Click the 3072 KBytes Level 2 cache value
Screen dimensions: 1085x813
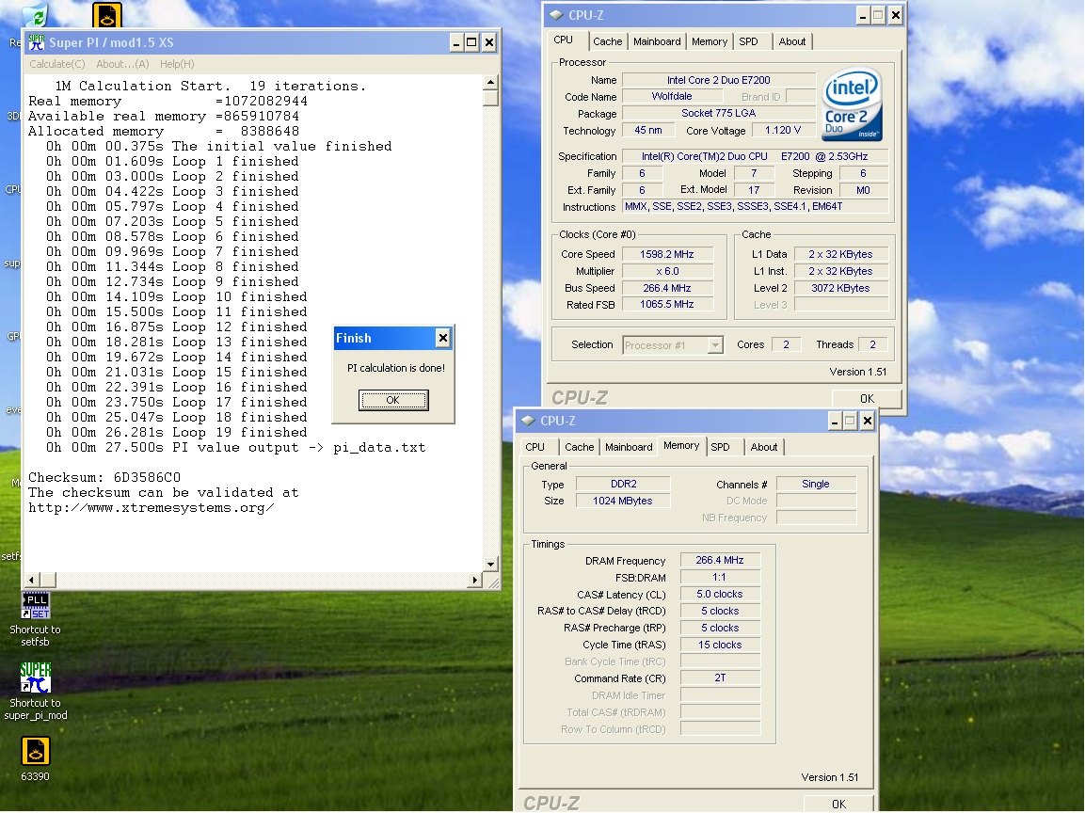pyautogui.click(x=840, y=288)
